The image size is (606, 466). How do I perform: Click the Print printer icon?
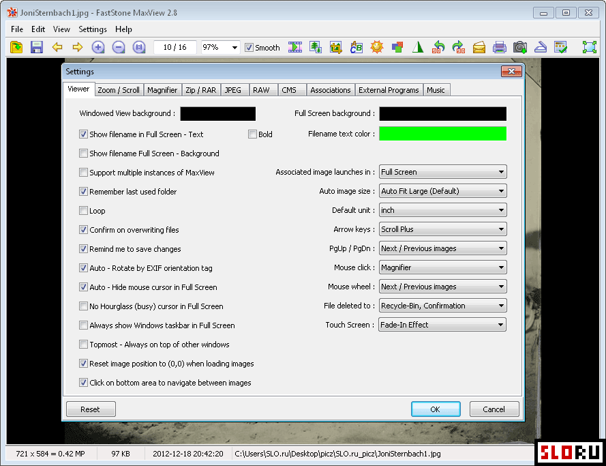pos(500,47)
